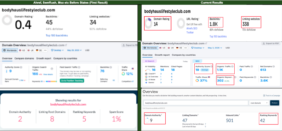
Task: Click info icon beside Paid Keywords
Action: (x=254, y=77)
